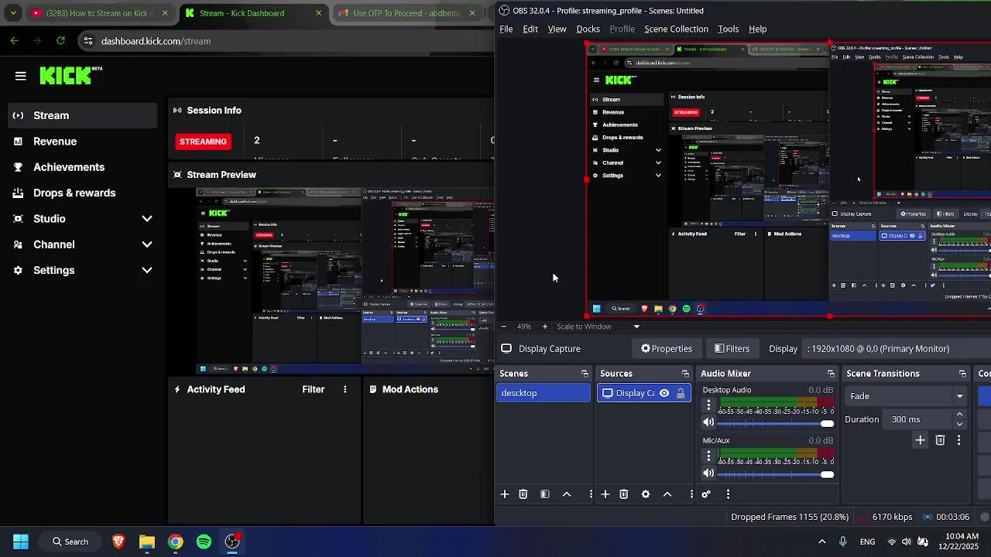Screen dimensions: 991x557
Task: Open Mic/Aux three-dot options
Action: point(708,456)
